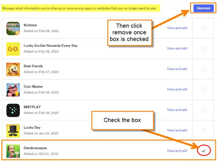Uncheck the Gardenscapes checkbox
218x161 pixels.
point(203,151)
